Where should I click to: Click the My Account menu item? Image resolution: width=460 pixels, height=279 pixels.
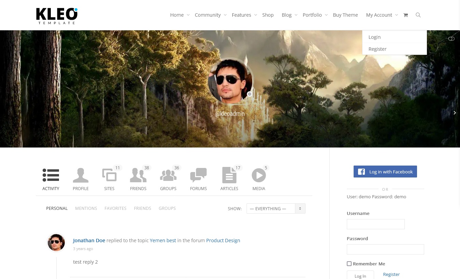pyautogui.click(x=379, y=15)
